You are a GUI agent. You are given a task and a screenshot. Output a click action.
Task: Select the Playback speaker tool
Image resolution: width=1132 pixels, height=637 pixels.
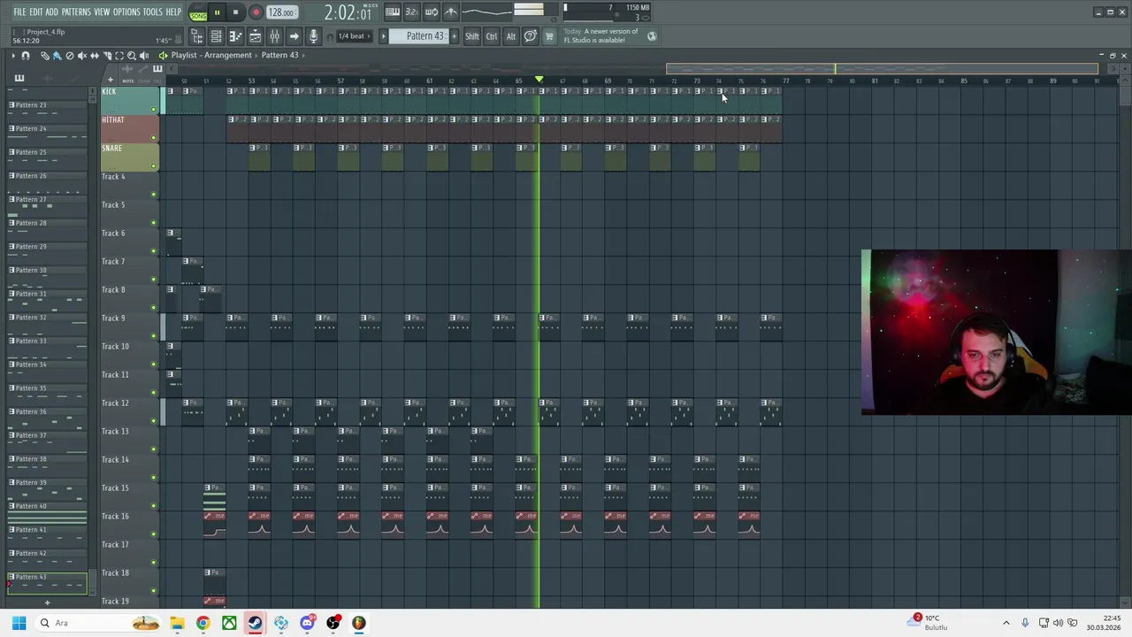pyautogui.click(x=144, y=56)
